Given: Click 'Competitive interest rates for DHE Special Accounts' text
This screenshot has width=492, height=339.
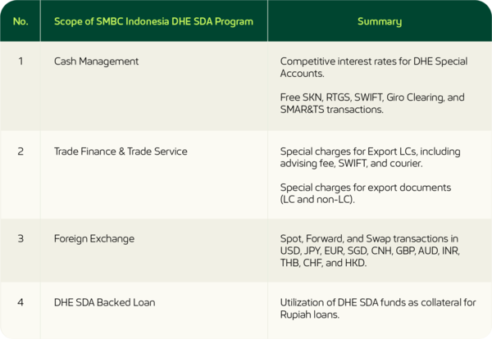Looking at the screenshot, I should click(x=374, y=67).
